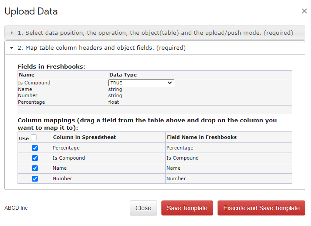Viewport: 311px width, 226px height.
Task: Select the Name field in Freshbooks fields
Action: (x=25, y=89)
